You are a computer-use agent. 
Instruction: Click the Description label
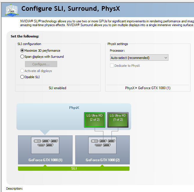(x=15, y=189)
